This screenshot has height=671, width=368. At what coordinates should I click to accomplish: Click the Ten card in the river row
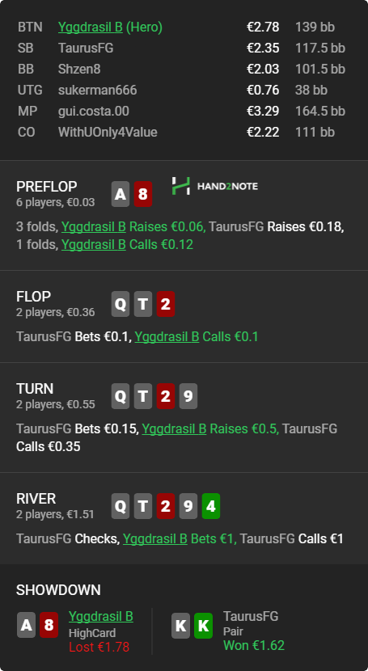143,506
